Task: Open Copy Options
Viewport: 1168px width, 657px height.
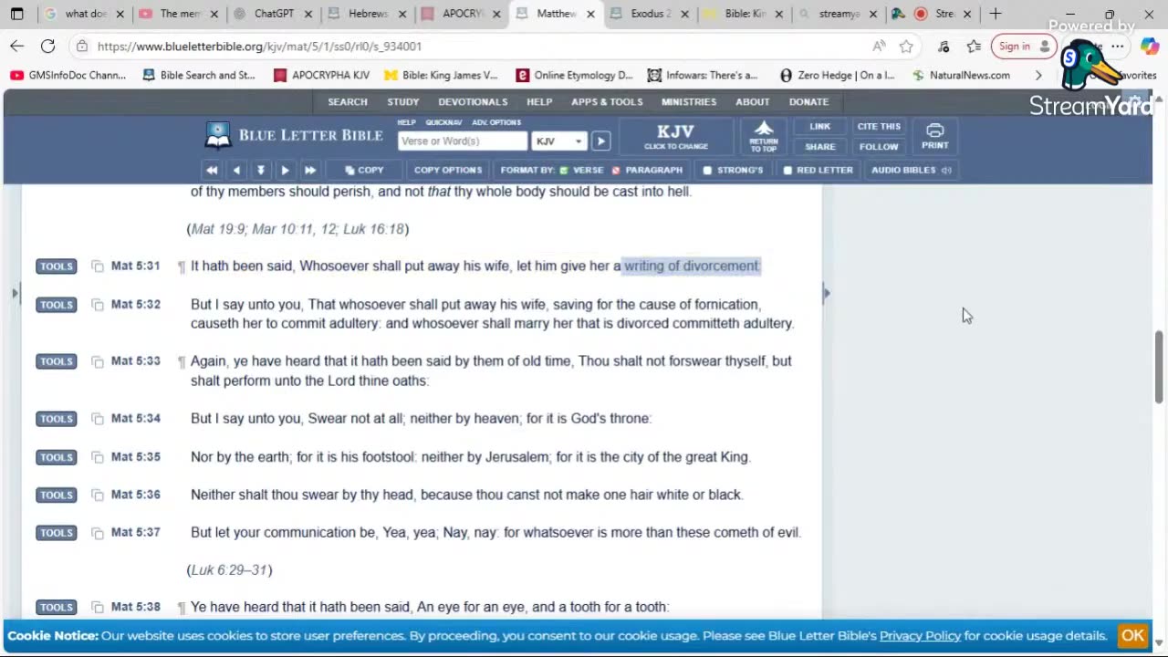Action: pos(448,170)
